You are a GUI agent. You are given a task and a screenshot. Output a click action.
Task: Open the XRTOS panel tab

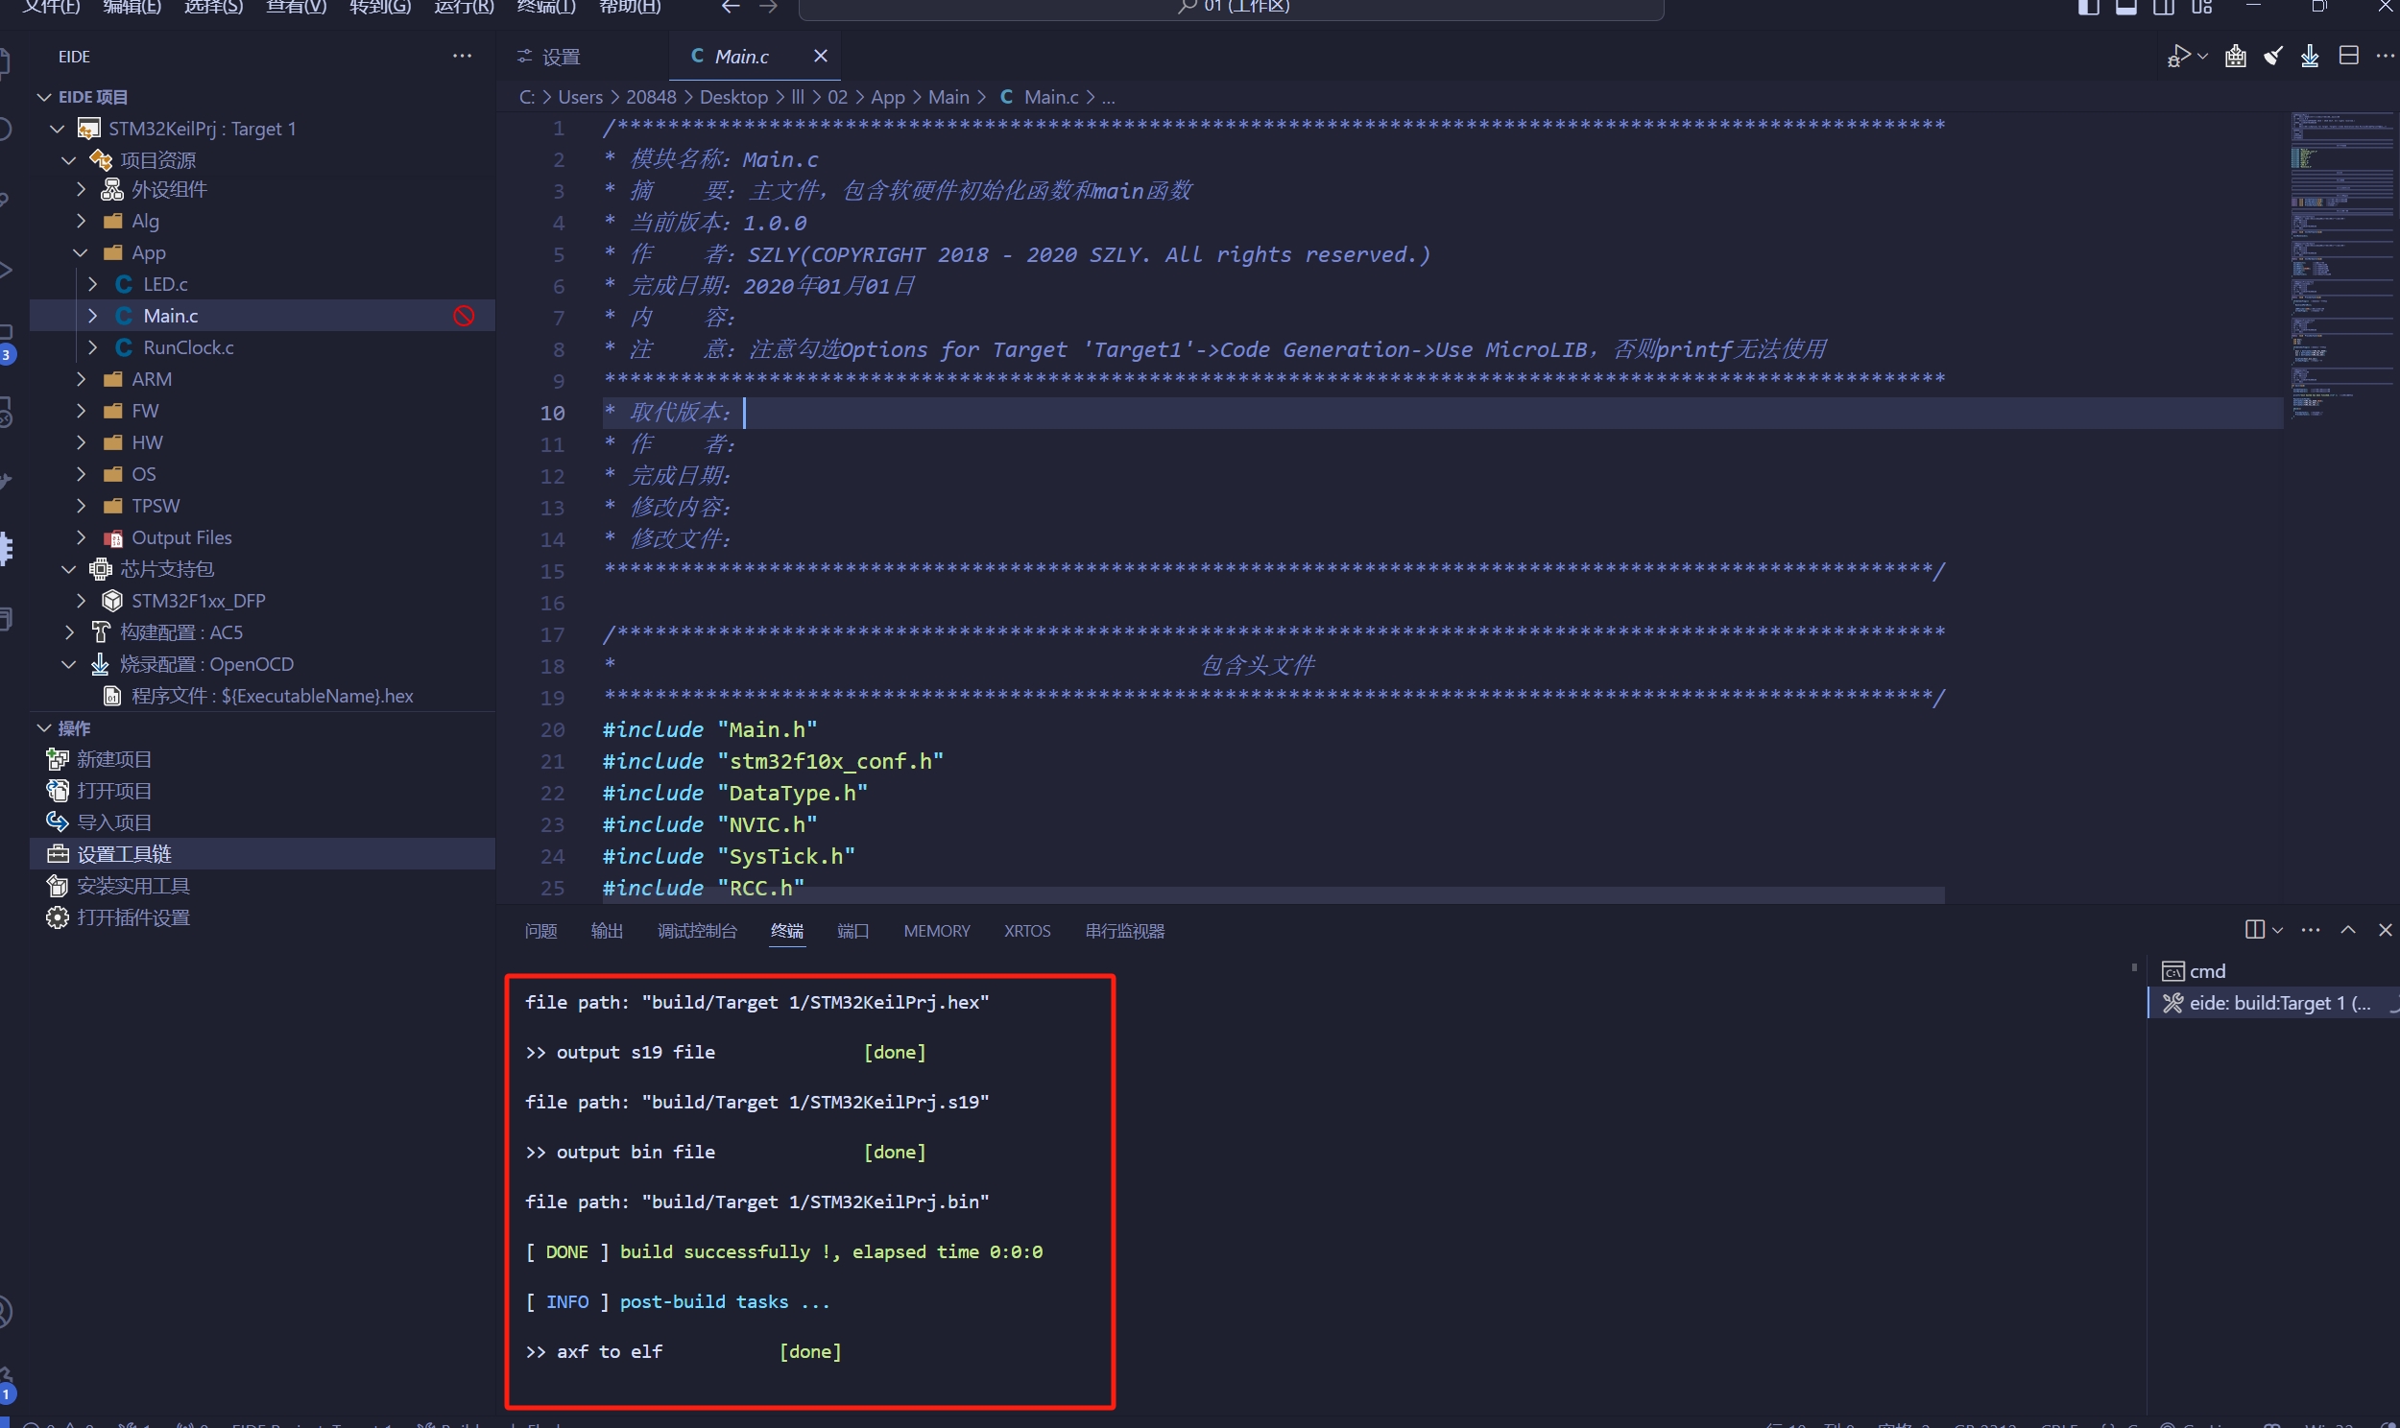(1028, 931)
